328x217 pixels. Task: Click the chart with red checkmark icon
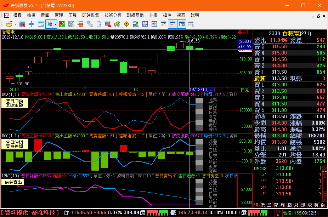coord(108,24)
